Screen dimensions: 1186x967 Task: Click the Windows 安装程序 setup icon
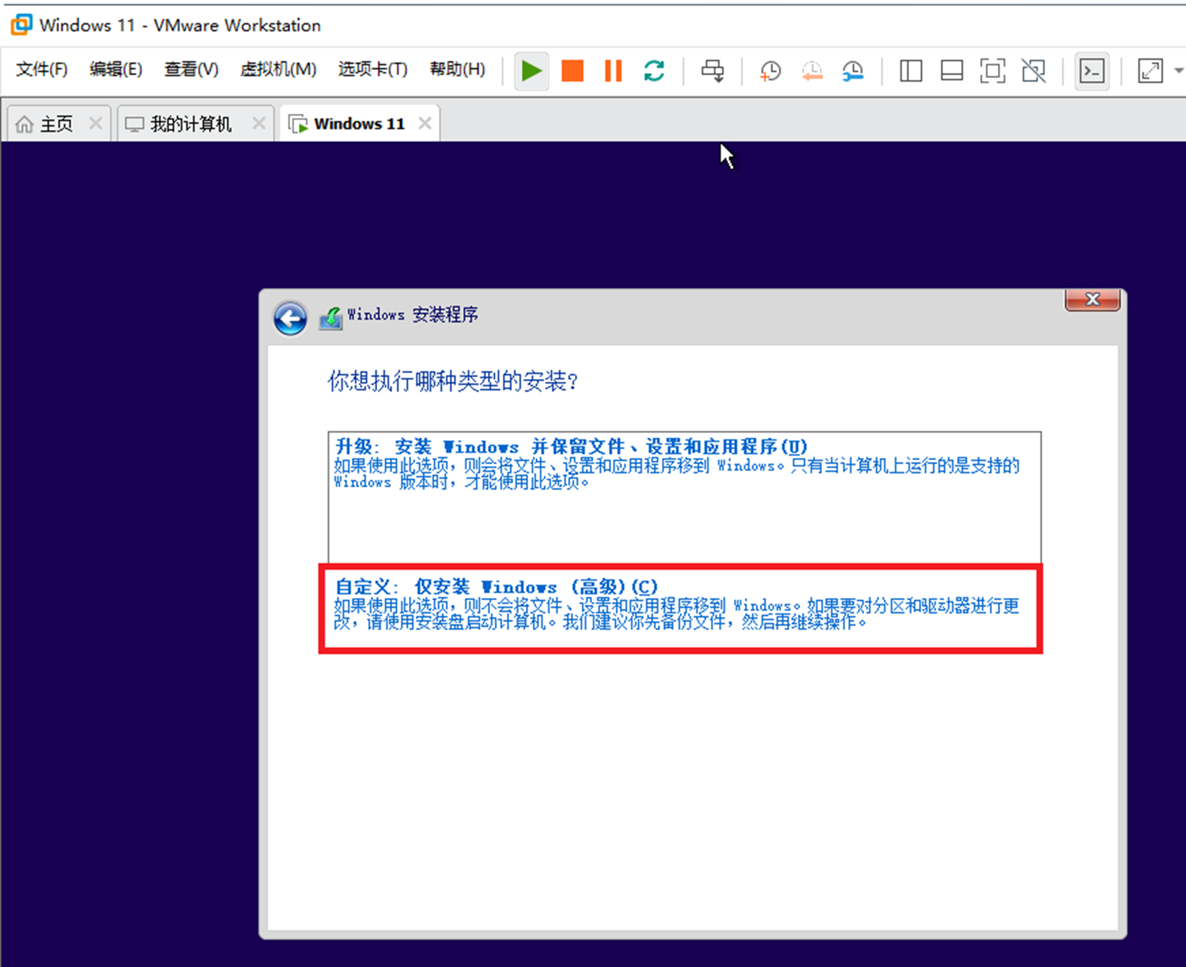click(330, 317)
